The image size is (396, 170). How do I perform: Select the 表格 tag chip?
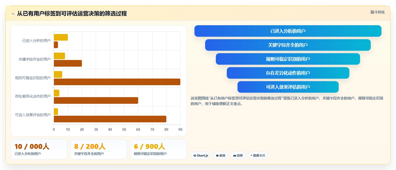pyautogui.click(x=220, y=155)
